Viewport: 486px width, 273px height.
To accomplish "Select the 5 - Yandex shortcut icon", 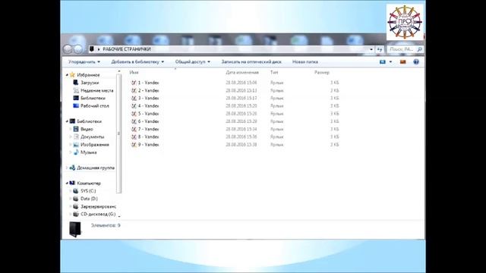I will 134,114.
